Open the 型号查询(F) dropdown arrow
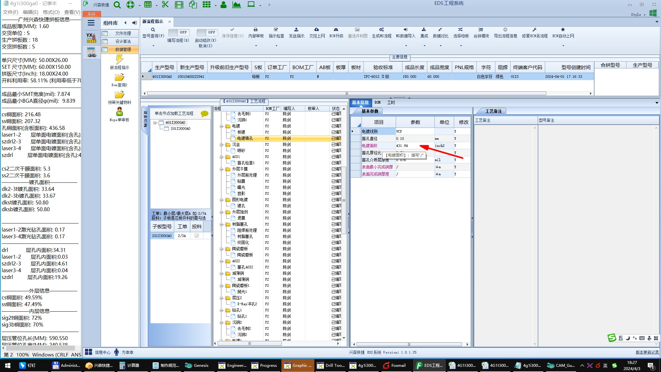Screen dimensions: 661x372 coord(153,46)
